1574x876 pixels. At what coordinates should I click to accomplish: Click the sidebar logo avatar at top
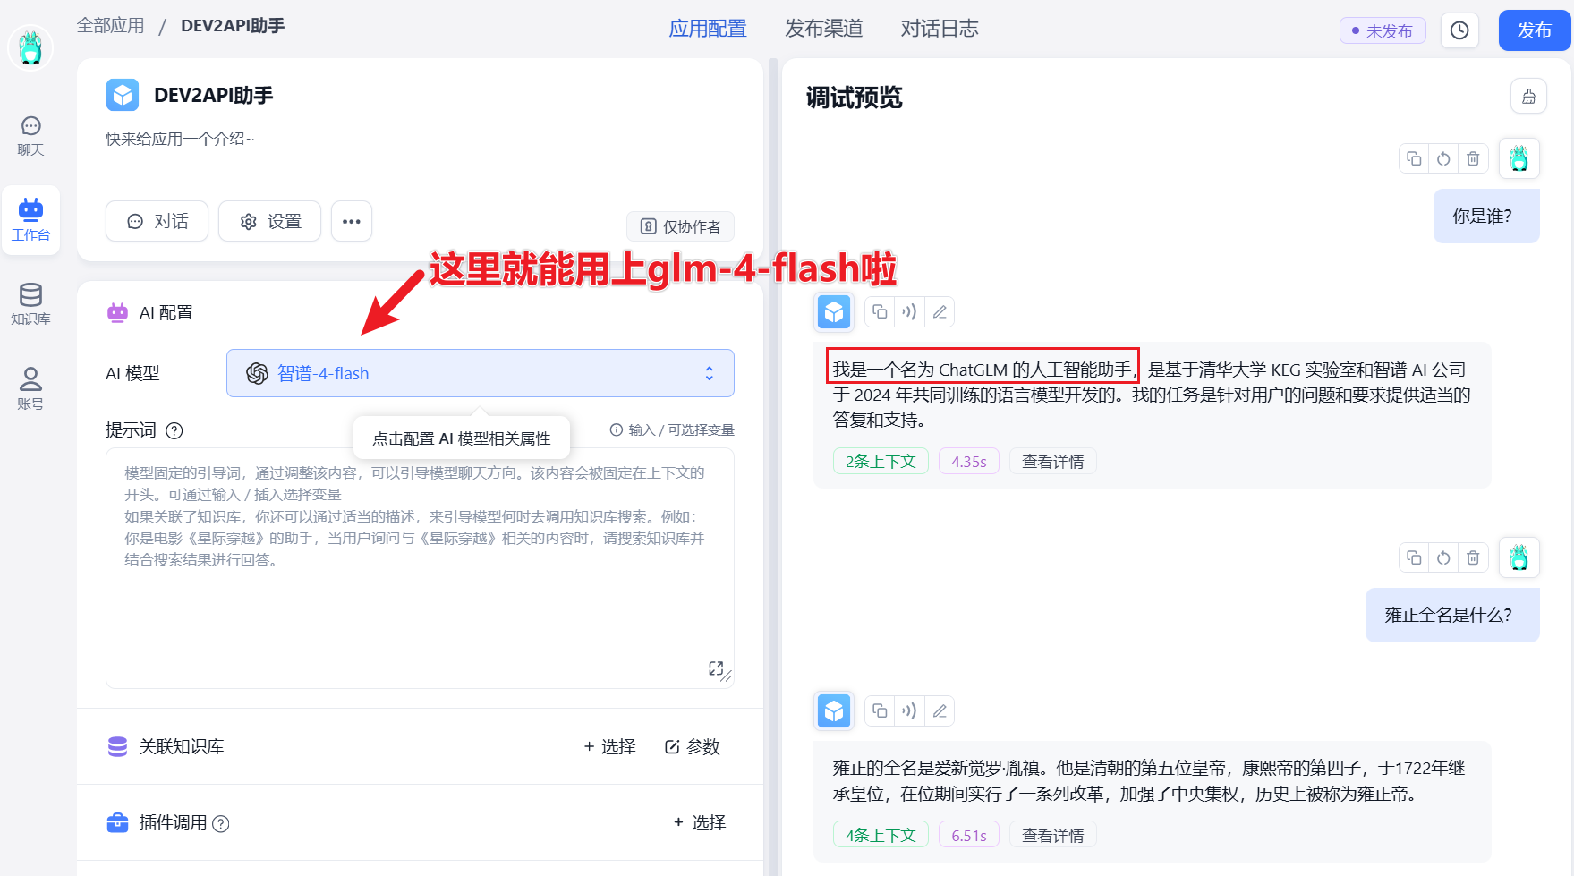tap(30, 47)
